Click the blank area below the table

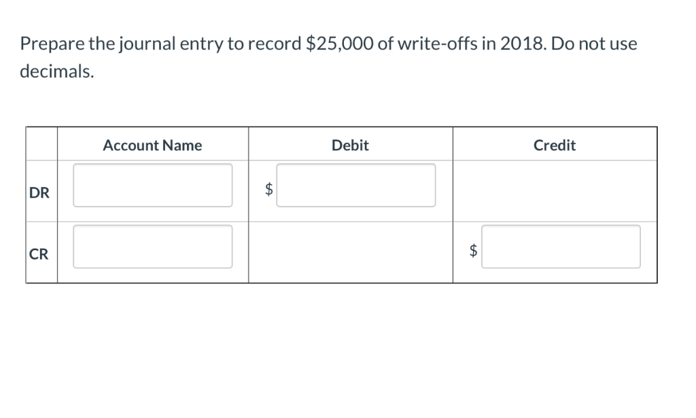coord(340,340)
